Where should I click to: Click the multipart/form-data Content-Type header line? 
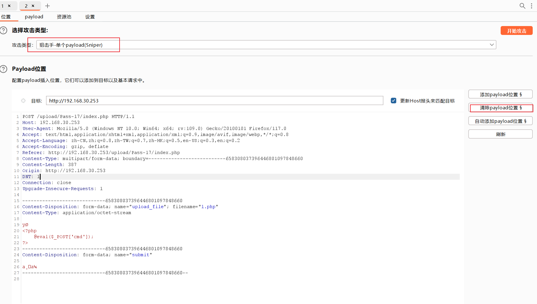tap(163, 159)
